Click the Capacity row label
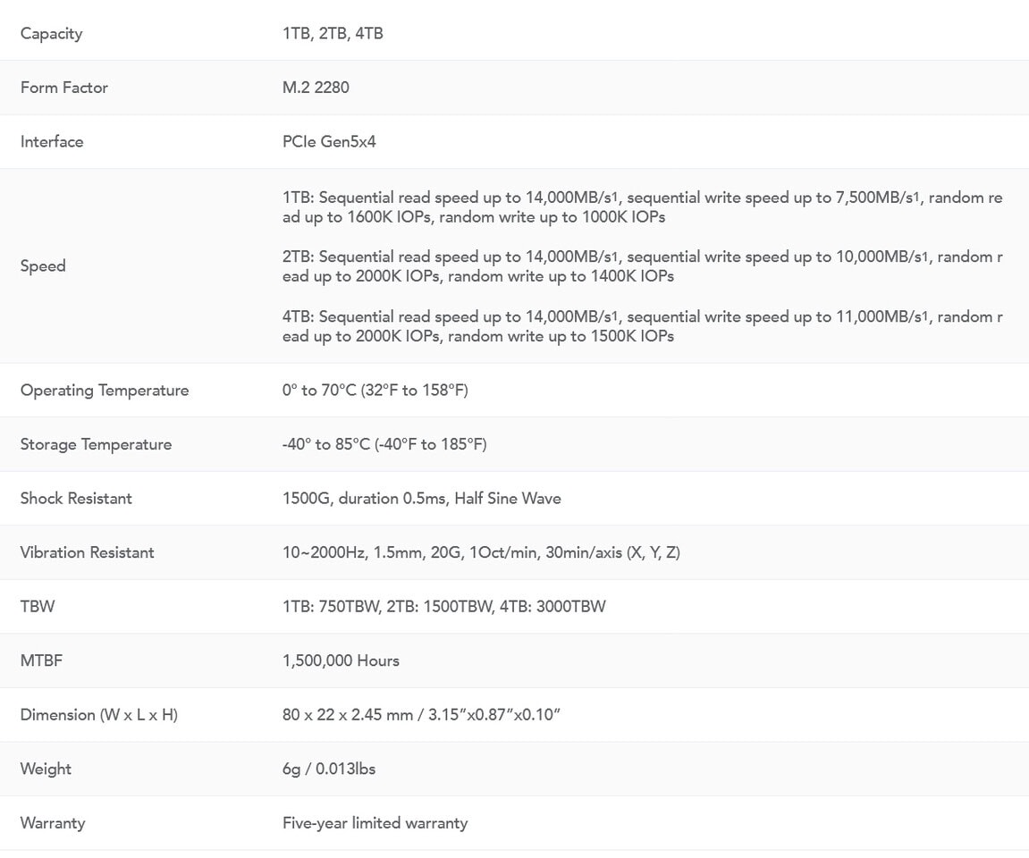This screenshot has height=858, width=1029. [x=51, y=33]
